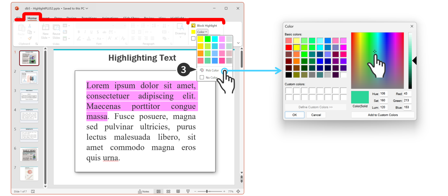
Task: Click the PowerPoint app icon in title bar
Action: 17,8
